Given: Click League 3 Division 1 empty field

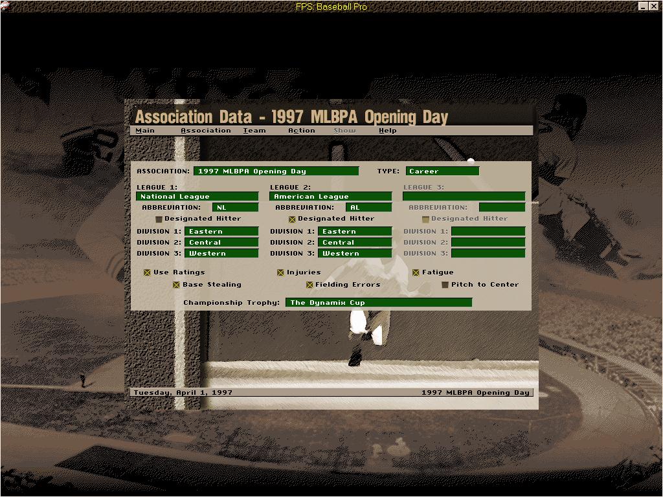Looking at the screenshot, I should coord(488,232).
